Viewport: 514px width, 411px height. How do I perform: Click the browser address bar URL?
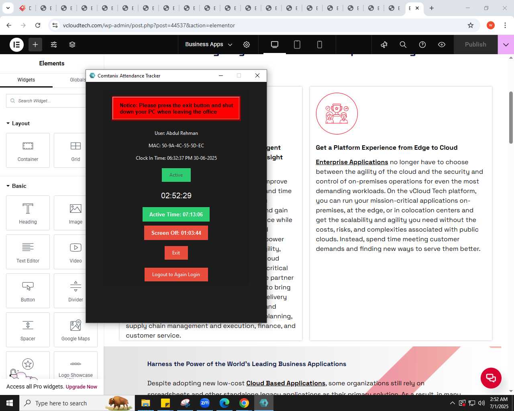pyautogui.click(x=149, y=25)
